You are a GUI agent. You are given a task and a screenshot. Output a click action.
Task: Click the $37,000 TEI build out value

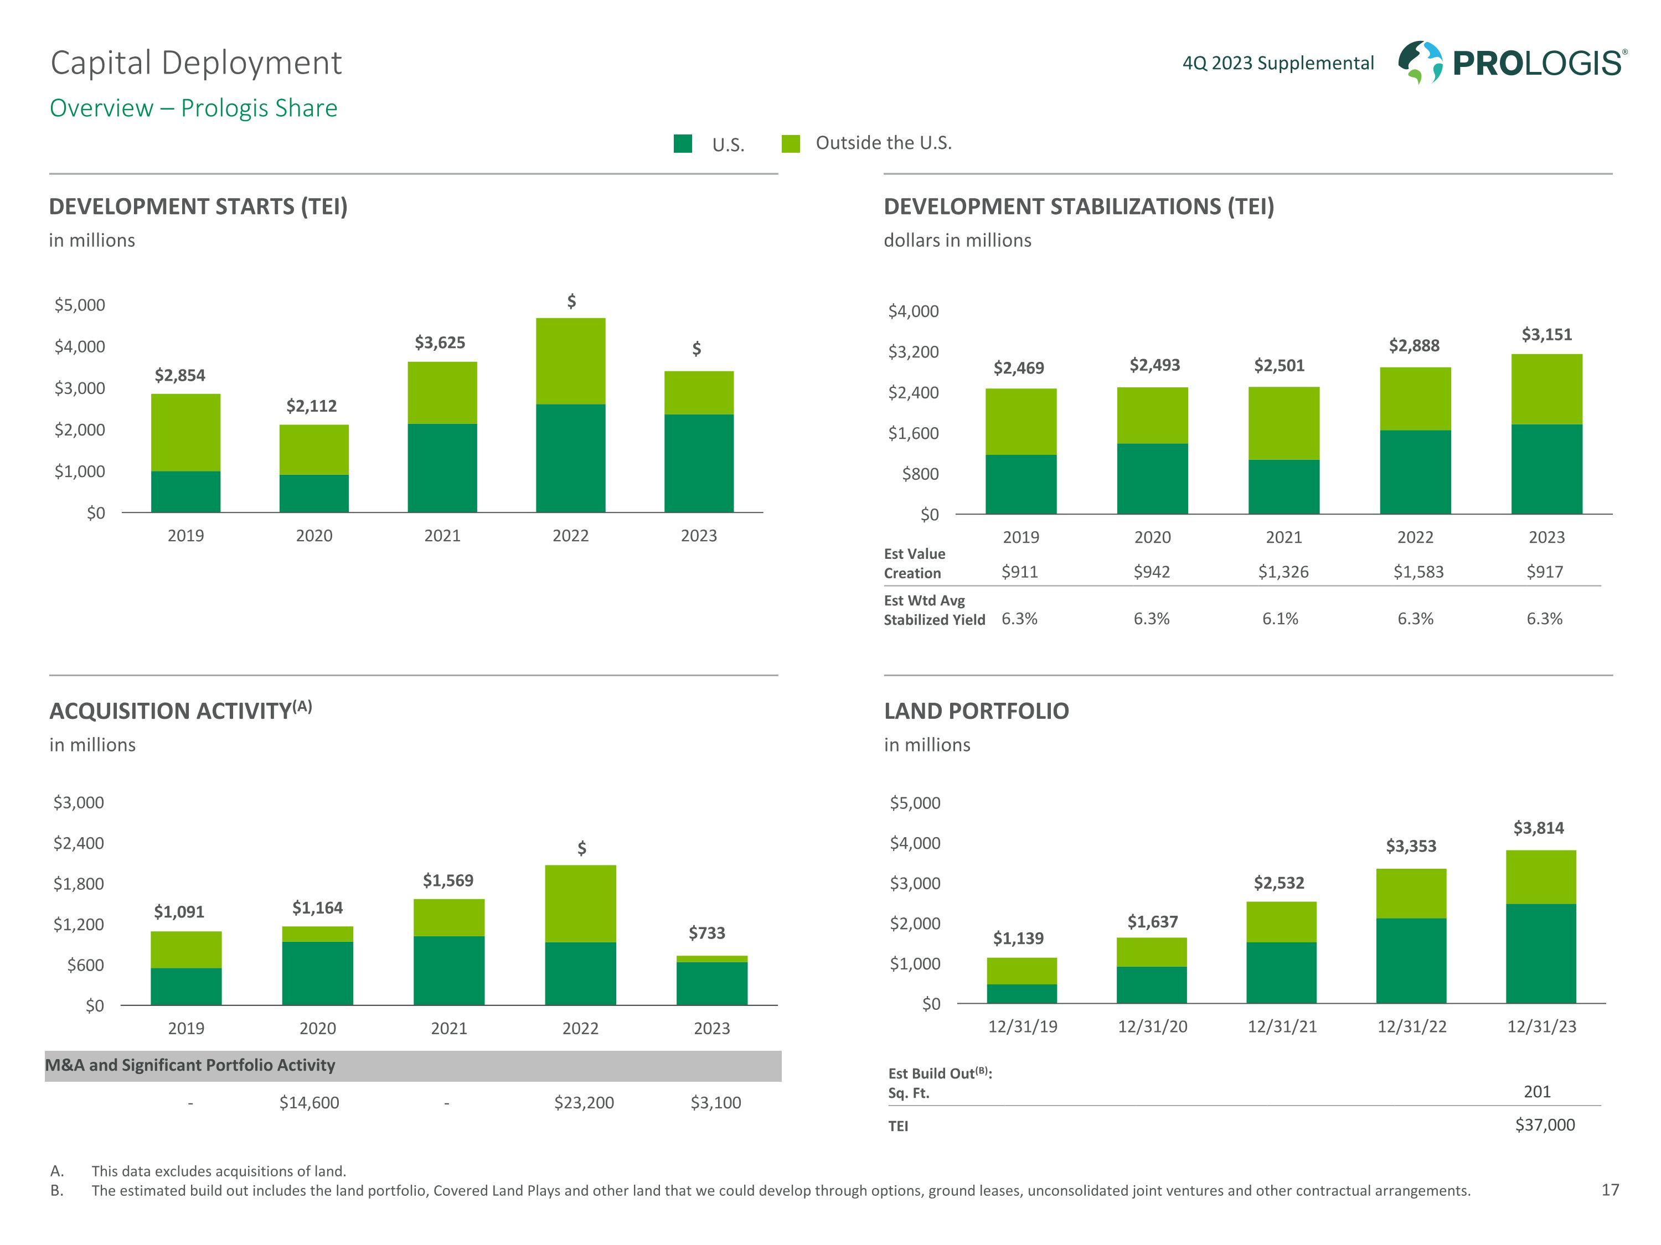1545,1125
